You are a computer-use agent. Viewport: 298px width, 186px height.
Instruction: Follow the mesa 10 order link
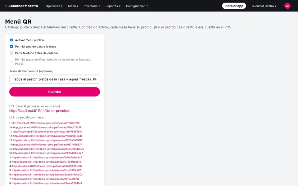[x=47, y=127]
